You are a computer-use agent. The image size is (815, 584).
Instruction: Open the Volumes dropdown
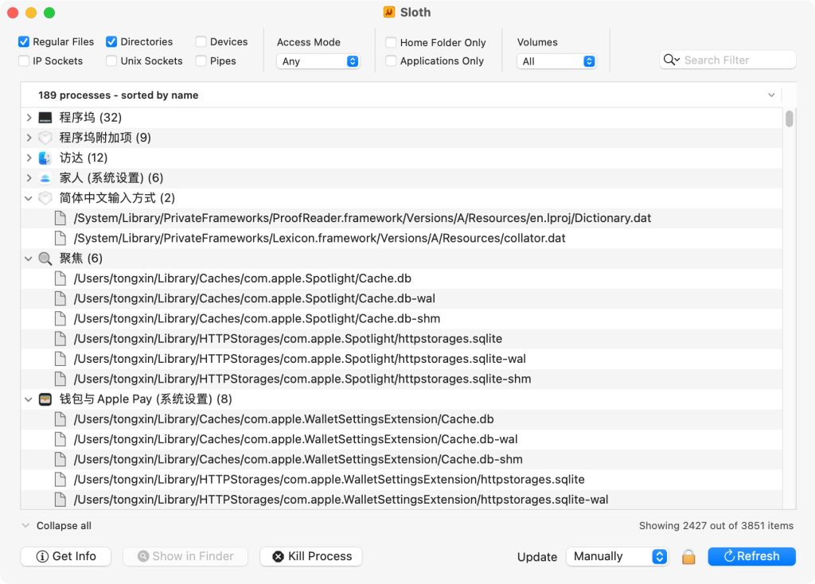[x=556, y=61]
